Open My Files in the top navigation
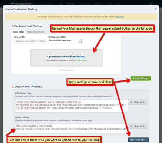This screenshot has height=143, width=162. coord(70,4)
